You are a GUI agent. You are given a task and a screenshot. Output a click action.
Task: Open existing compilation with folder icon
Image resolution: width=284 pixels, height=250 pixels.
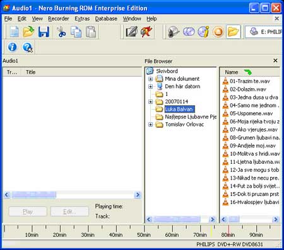(x=28, y=32)
